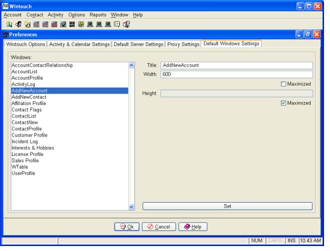Image resolution: width=330 pixels, height=251 pixels.
Task: Click into the Width input field
Action: click(237, 74)
